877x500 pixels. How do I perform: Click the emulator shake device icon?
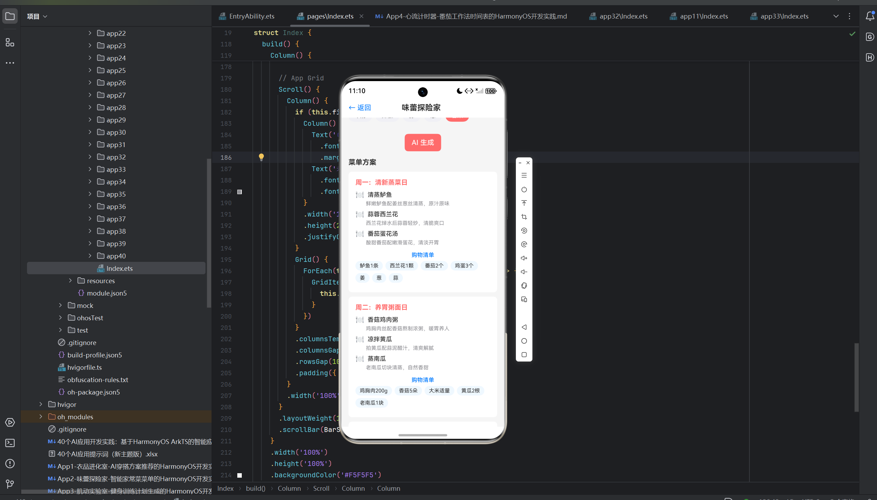pos(524,286)
